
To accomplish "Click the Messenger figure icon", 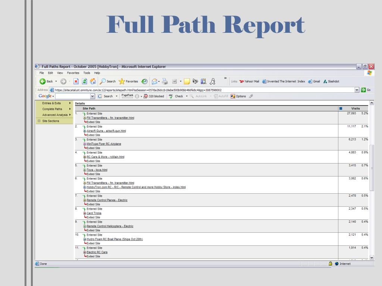I will [212, 81].
